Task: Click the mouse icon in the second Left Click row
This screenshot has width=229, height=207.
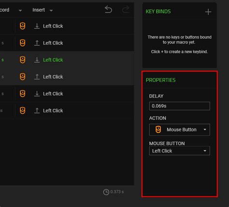Action: 23,43
